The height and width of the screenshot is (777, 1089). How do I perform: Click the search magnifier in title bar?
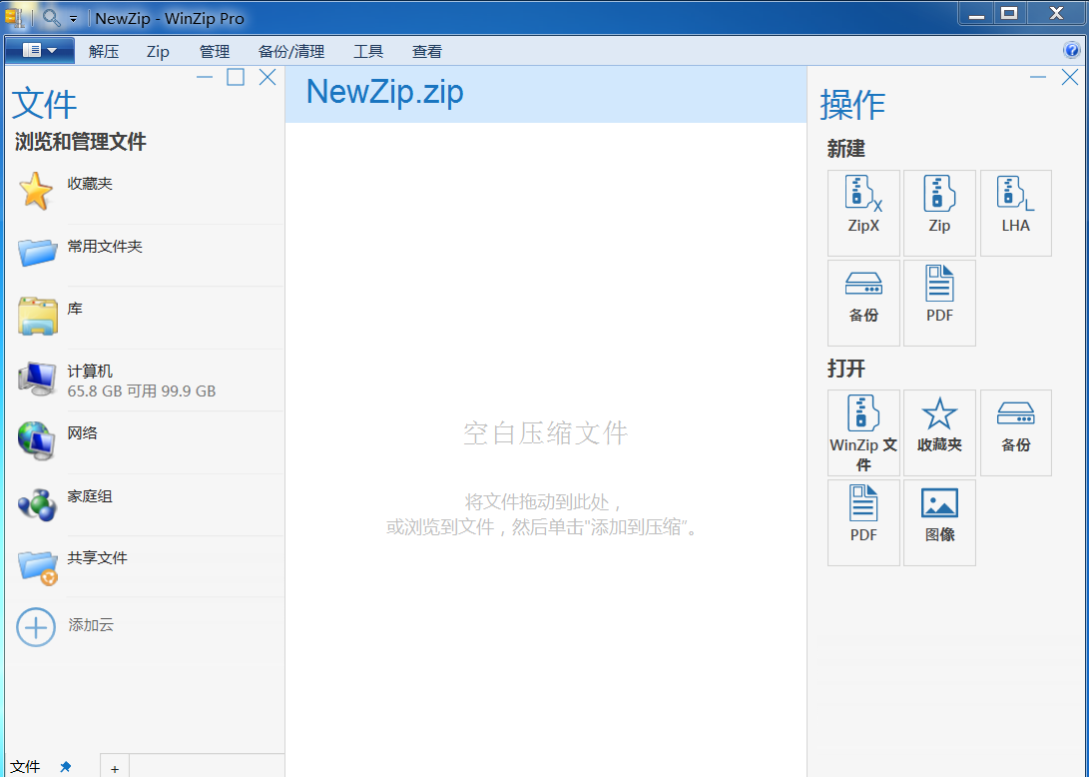pos(51,17)
